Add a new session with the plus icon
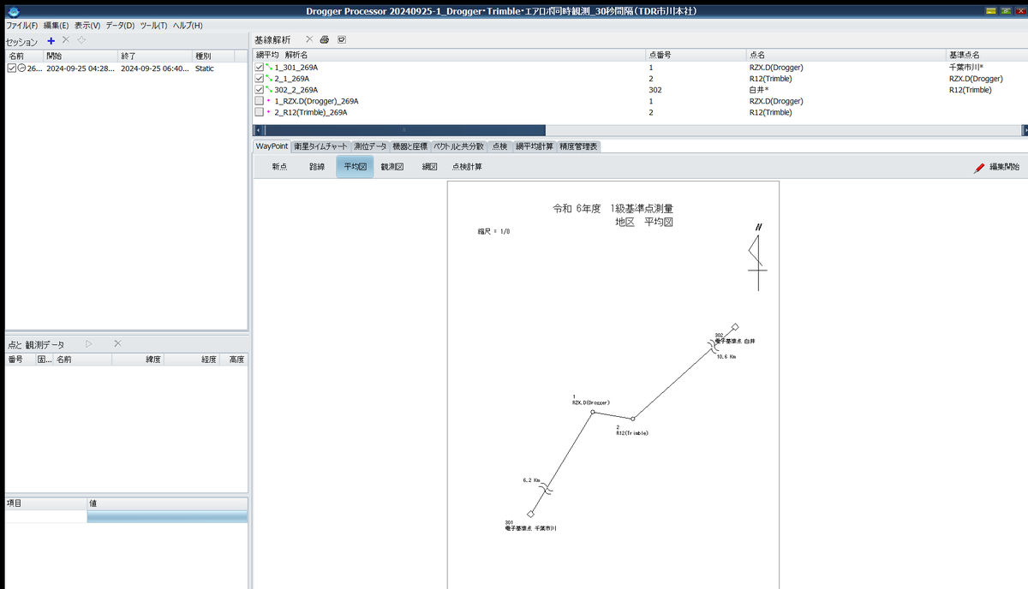The height and width of the screenshot is (589, 1028). (x=51, y=40)
